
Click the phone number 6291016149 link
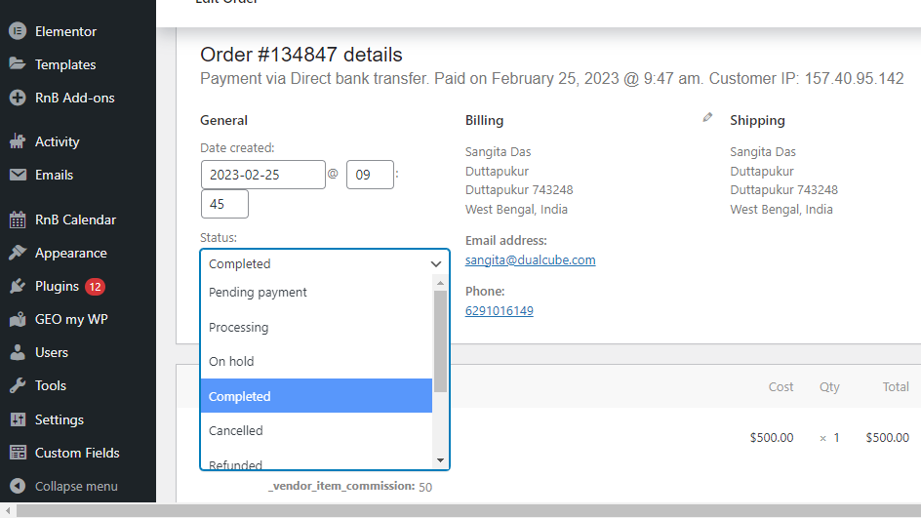(499, 311)
